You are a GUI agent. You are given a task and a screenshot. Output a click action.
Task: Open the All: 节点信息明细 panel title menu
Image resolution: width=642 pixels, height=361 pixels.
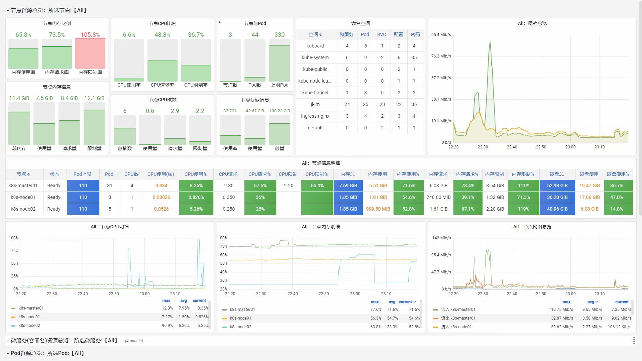(321, 163)
